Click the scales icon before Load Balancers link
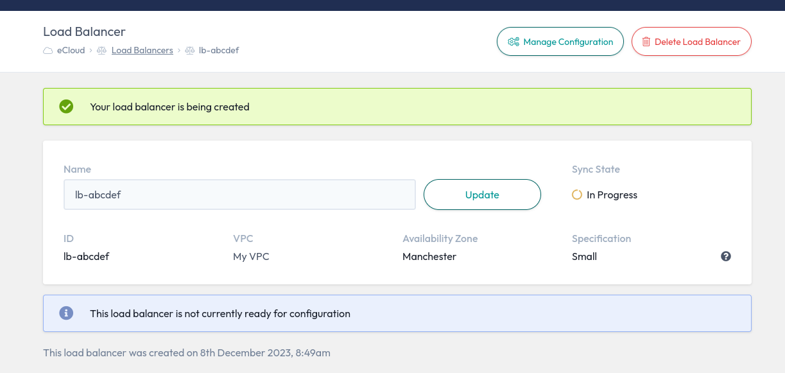 [x=101, y=50]
